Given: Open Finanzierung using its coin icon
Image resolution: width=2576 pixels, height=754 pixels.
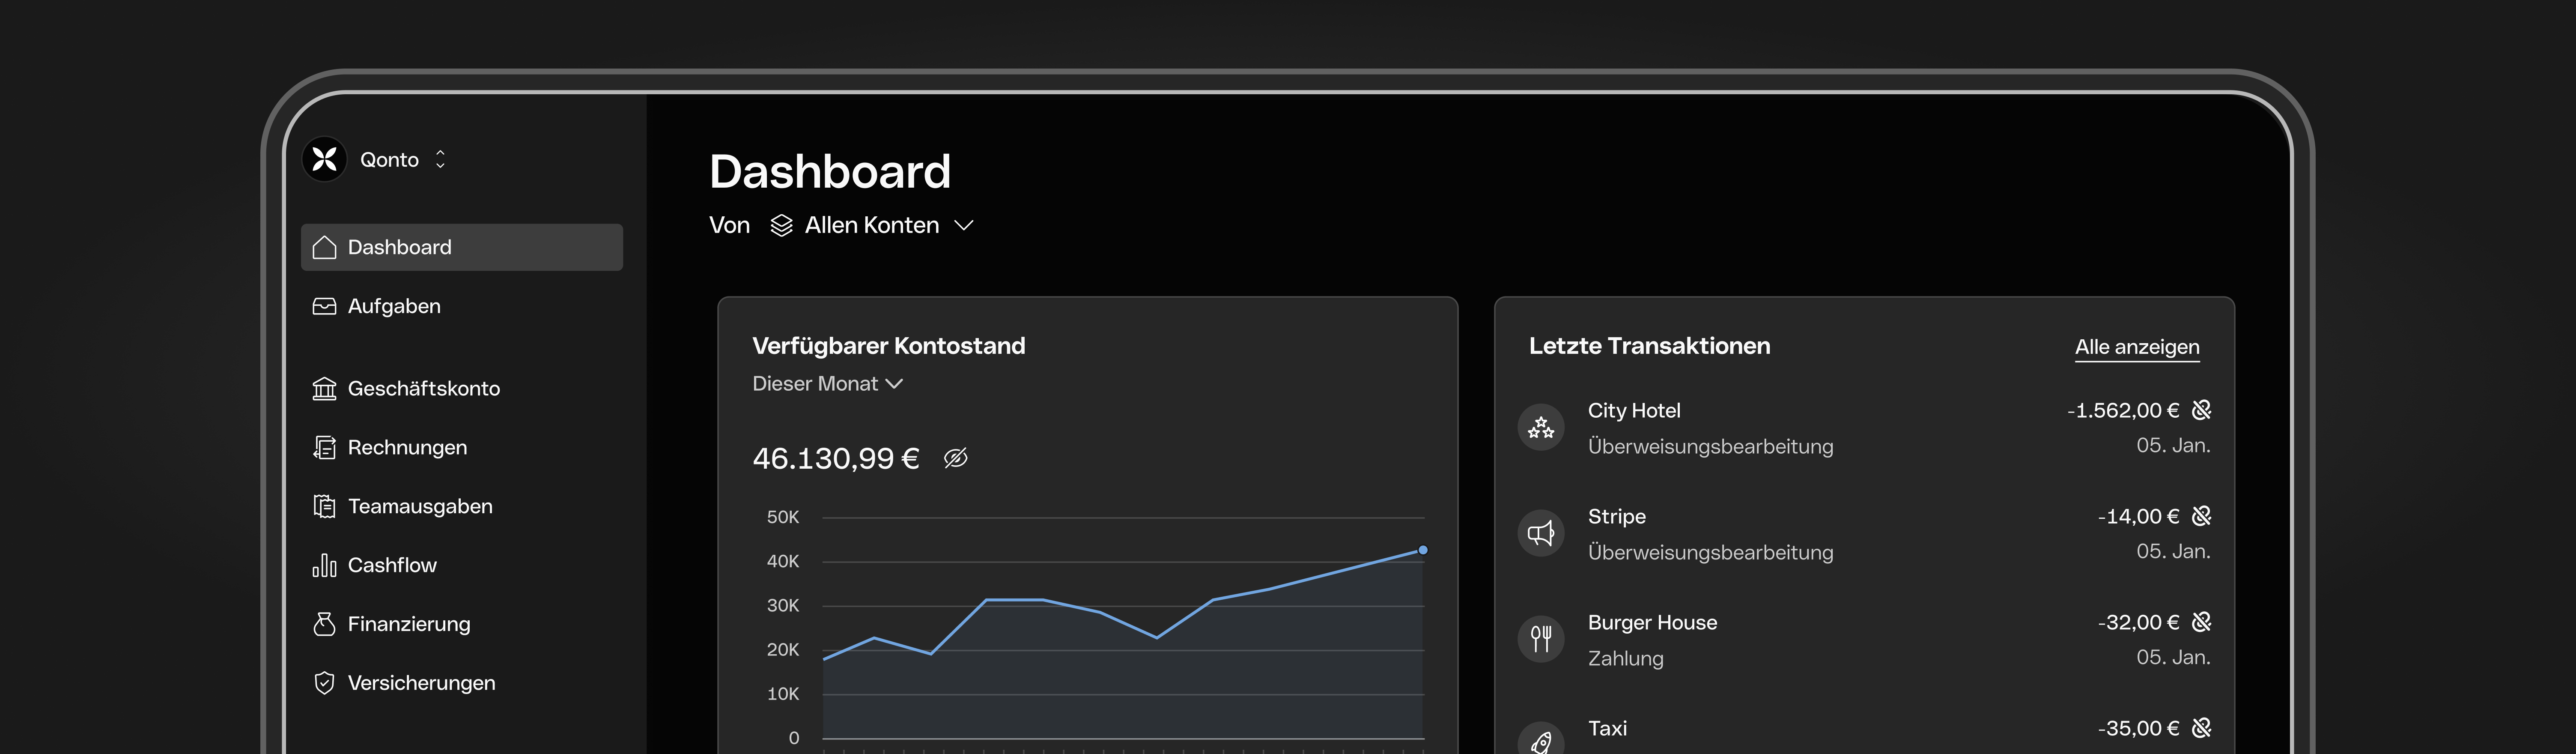Looking at the screenshot, I should tap(325, 623).
